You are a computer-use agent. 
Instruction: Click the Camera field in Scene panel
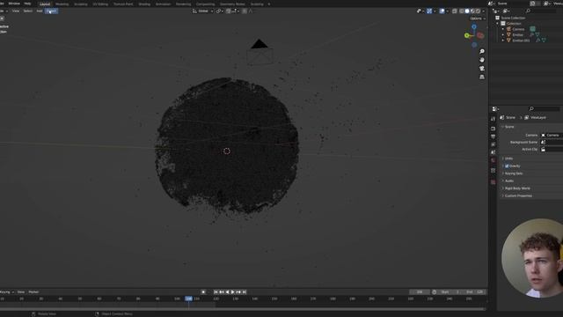pyautogui.click(x=552, y=135)
